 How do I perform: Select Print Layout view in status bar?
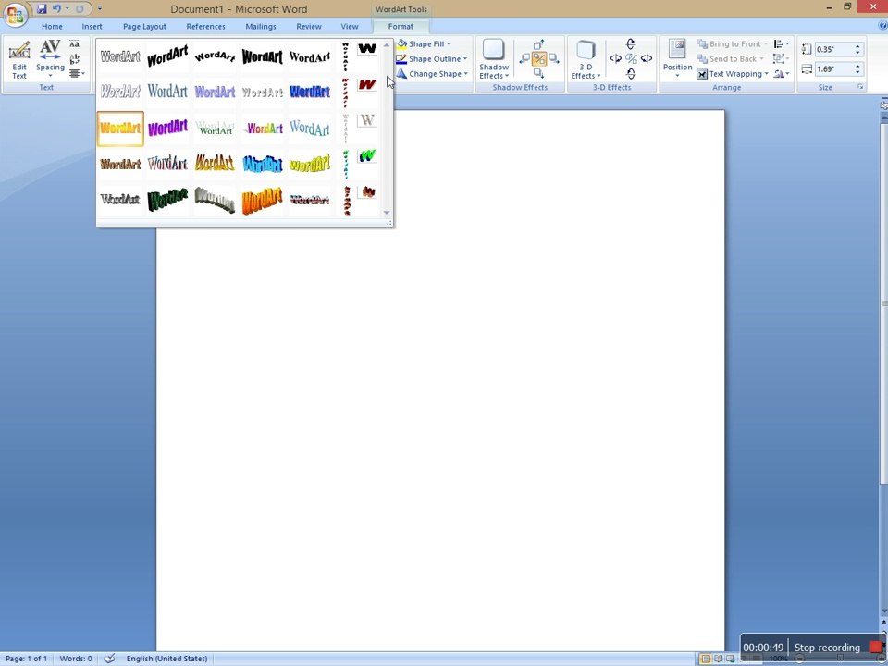pos(706,659)
